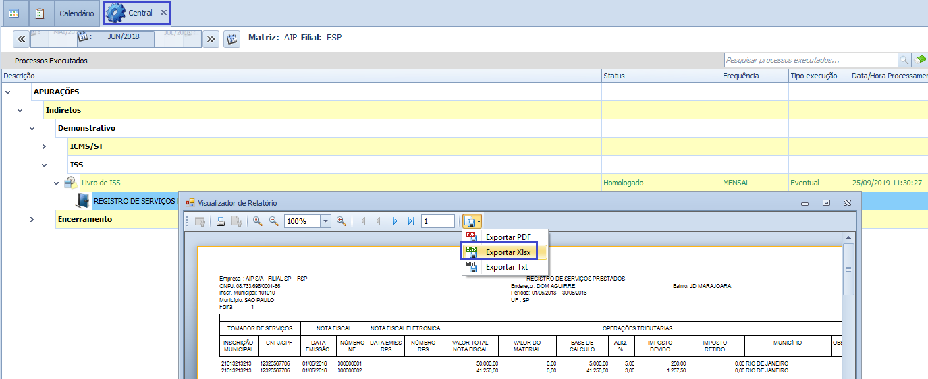Open the grid view tab icon
This screenshot has height=379, width=928.
pos(13,13)
